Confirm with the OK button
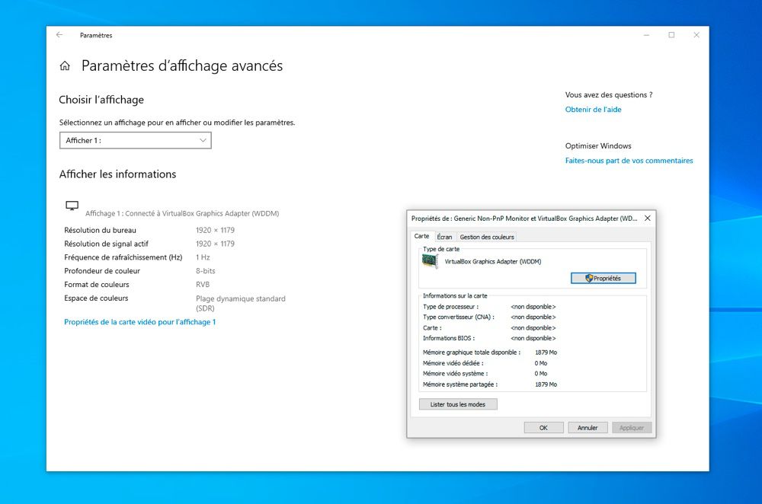The width and height of the screenshot is (762, 504). pos(543,428)
